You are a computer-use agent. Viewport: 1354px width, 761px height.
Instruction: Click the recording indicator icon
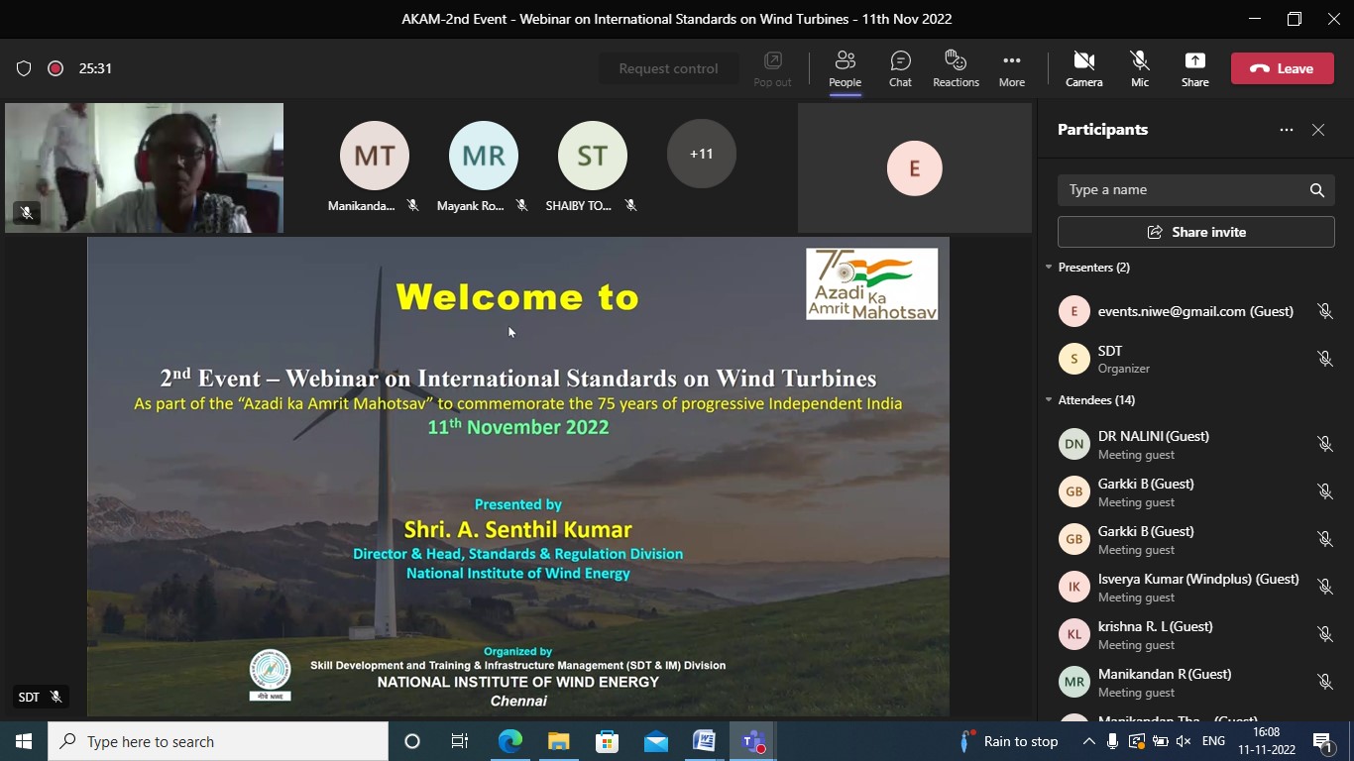[56, 68]
